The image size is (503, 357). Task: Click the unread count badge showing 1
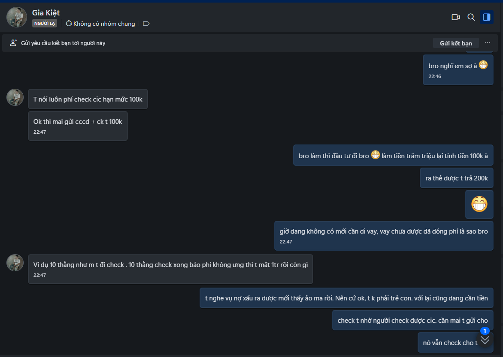click(x=485, y=331)
